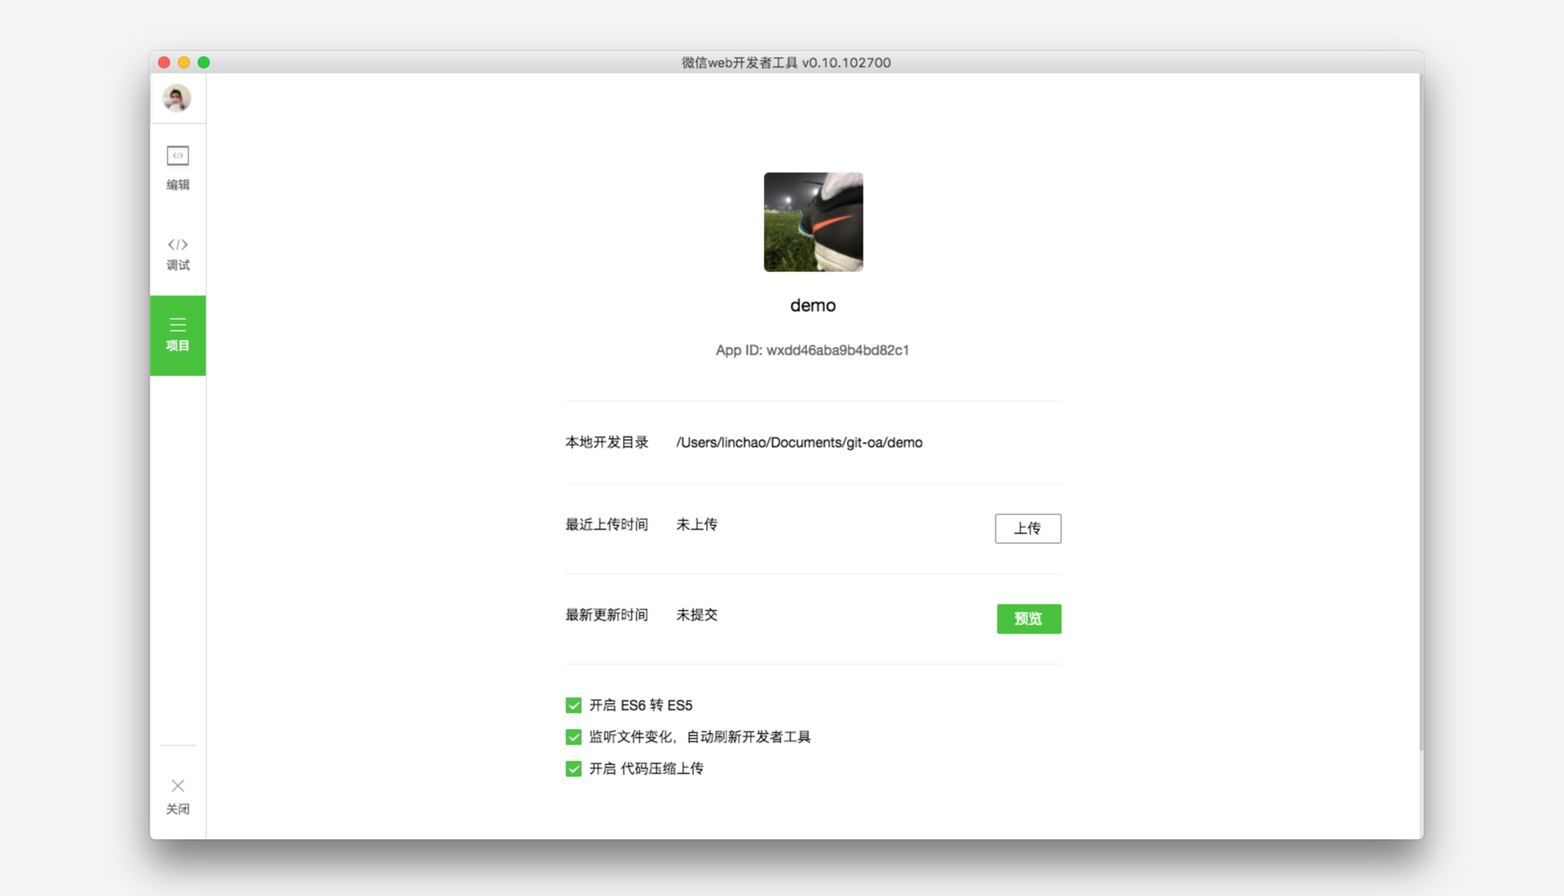Click the yellow minimize window button
1564x896 pixels.
click(184, 63)
